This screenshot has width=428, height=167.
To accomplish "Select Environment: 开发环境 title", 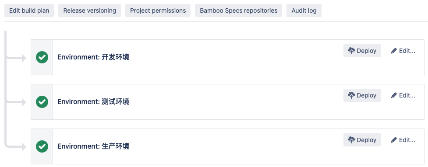I will click(93, 57).
